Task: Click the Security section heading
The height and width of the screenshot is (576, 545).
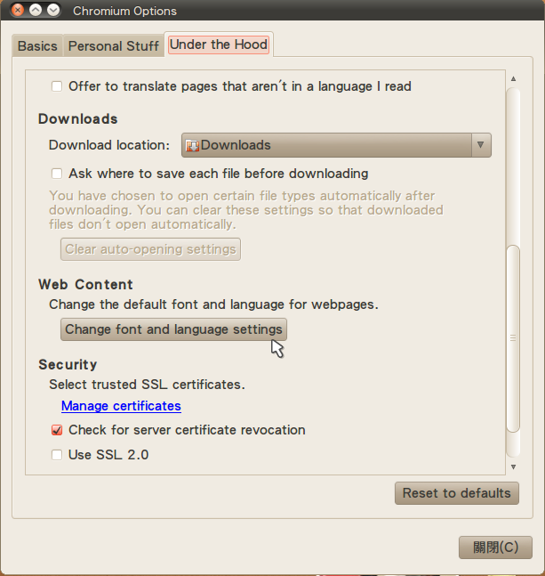Action: click(68, 365)
